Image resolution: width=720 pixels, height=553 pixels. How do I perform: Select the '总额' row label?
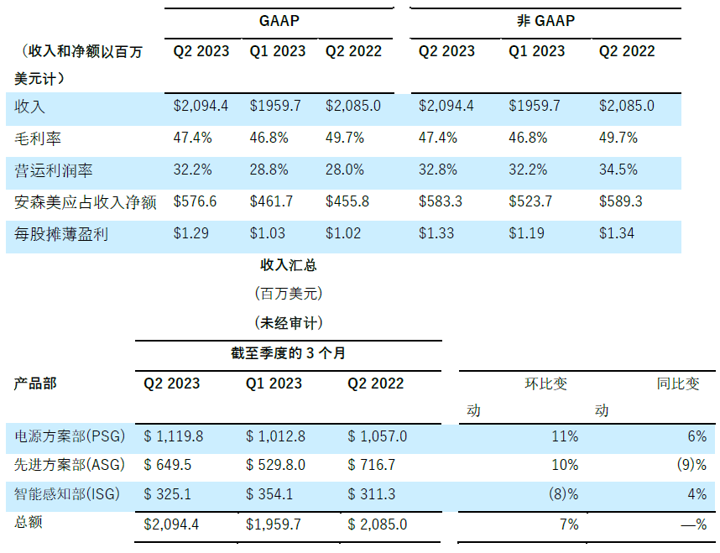point(29,522)
